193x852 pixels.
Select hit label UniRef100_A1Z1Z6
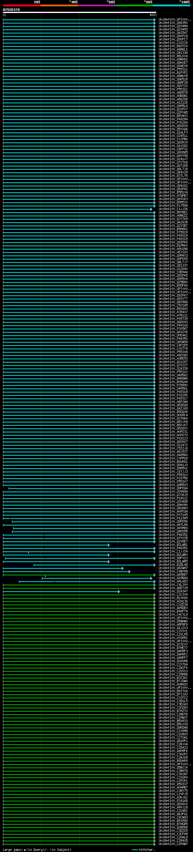[x=173, y=102]
